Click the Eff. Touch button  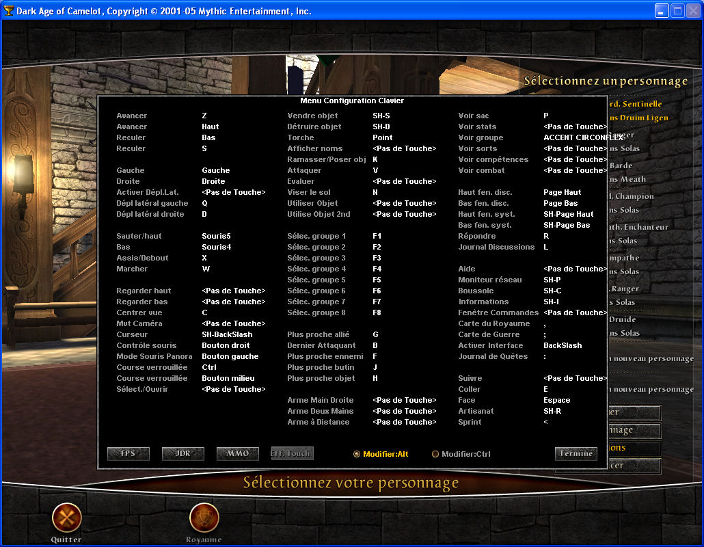tap(292, 453)
